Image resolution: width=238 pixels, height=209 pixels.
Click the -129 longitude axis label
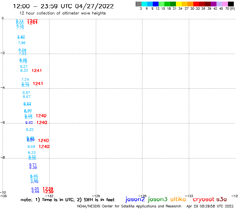[96, 196]
